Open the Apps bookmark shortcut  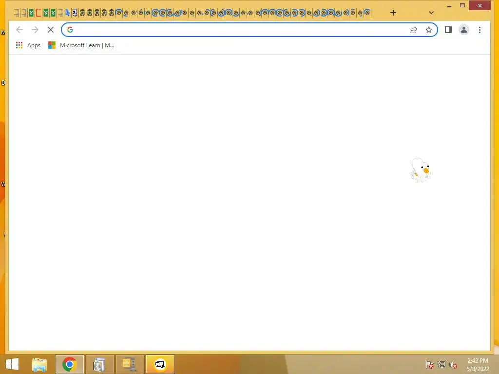click(28, 45)
